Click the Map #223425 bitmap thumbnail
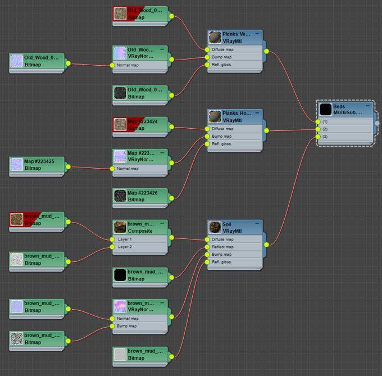Screen dimensions: 382x376 pyautogui.click(x=16, y=164)
